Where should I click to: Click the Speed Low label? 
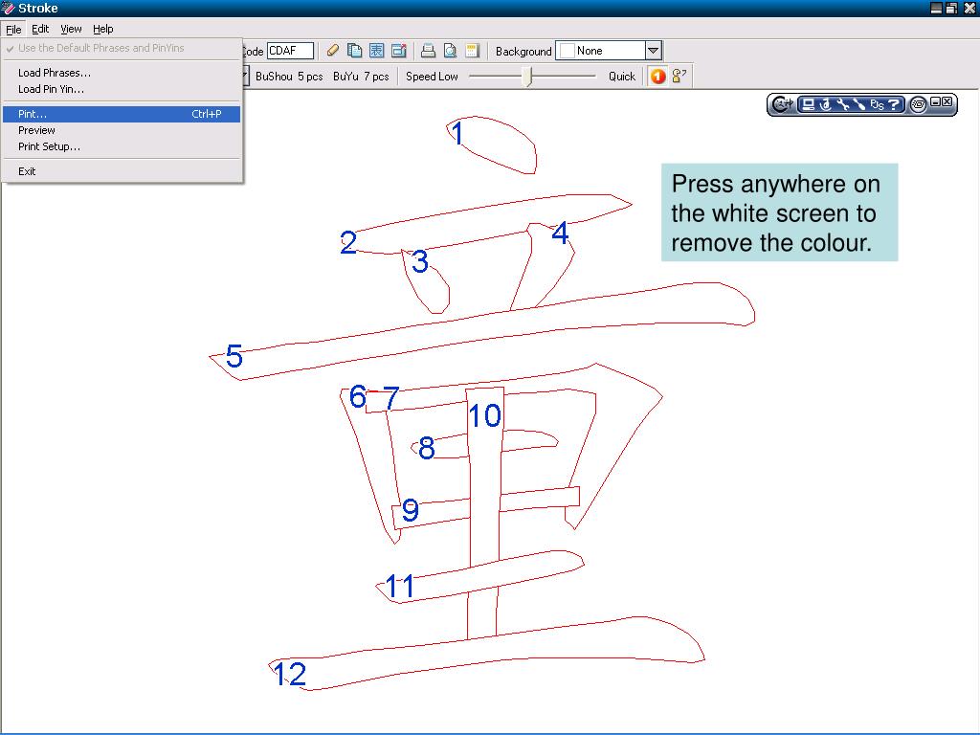pos(432,77)
